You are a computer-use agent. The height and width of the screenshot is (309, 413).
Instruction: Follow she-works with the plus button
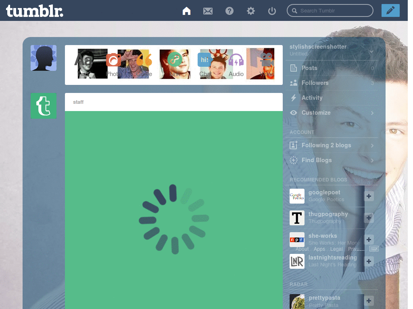369,240
